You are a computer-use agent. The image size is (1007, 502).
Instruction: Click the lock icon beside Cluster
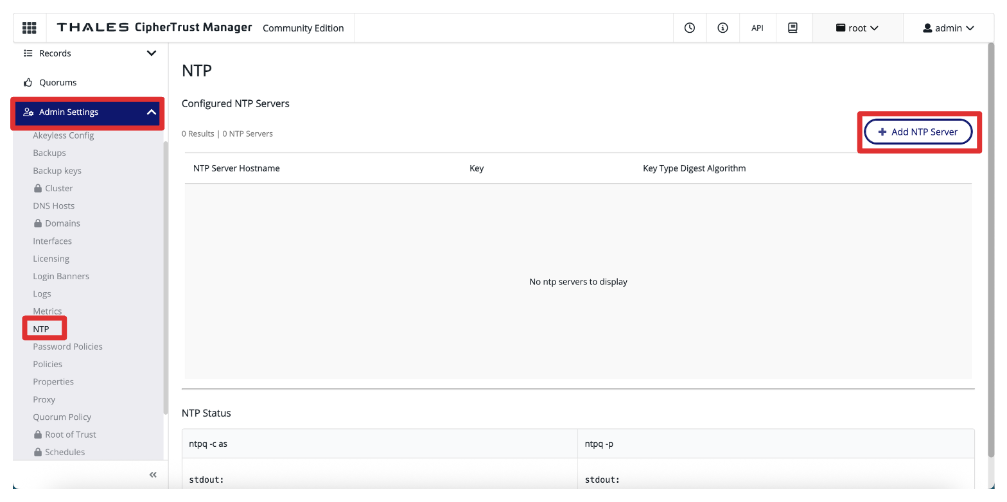pos(38,189)
